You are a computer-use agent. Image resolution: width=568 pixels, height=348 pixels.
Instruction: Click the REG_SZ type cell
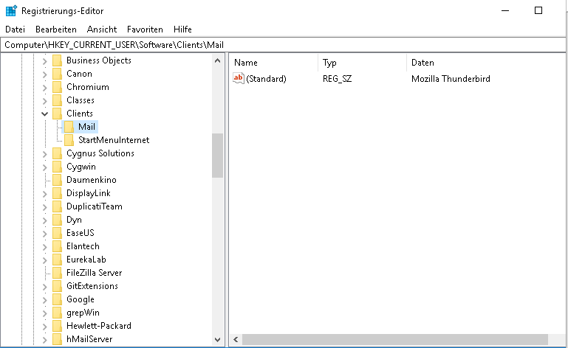[x=337, y=78]
